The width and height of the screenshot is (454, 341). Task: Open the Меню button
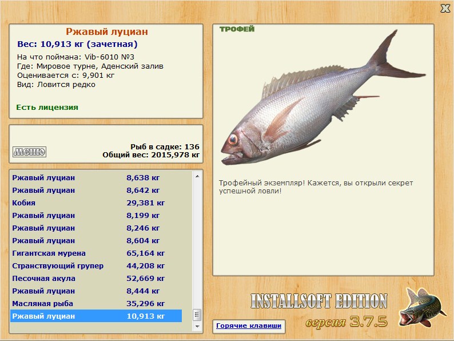tap(29, 152)
